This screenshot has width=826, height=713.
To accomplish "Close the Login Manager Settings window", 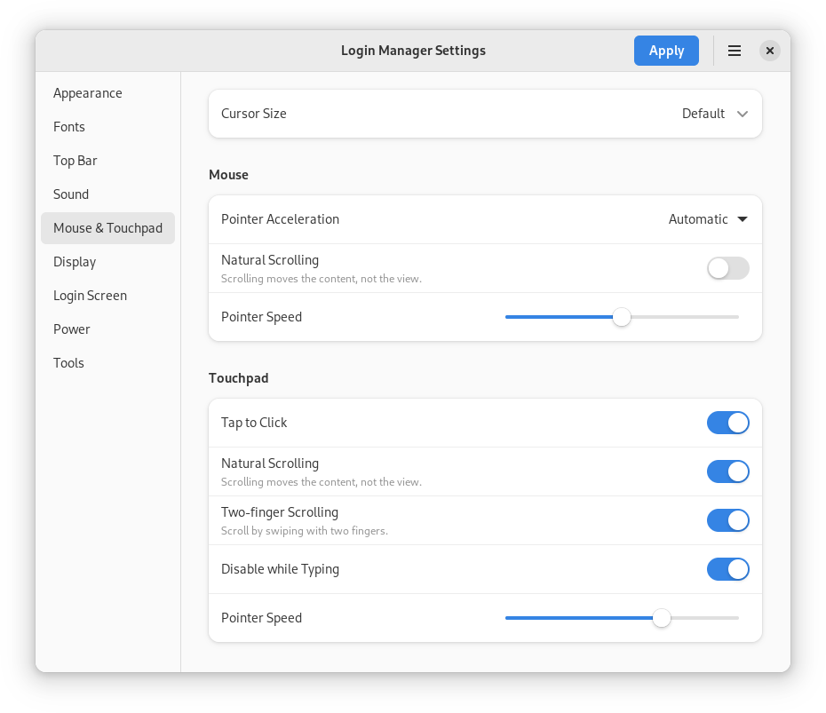I will pyautogui.click(x=770, y=51).
